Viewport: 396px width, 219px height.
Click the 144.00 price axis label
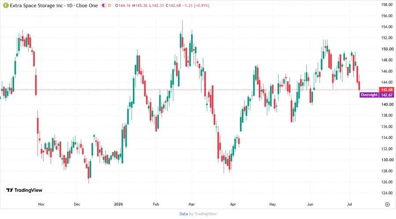pos(387,82)
